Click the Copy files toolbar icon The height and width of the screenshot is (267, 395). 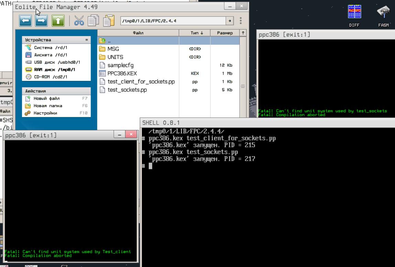[x=94, y=21]
